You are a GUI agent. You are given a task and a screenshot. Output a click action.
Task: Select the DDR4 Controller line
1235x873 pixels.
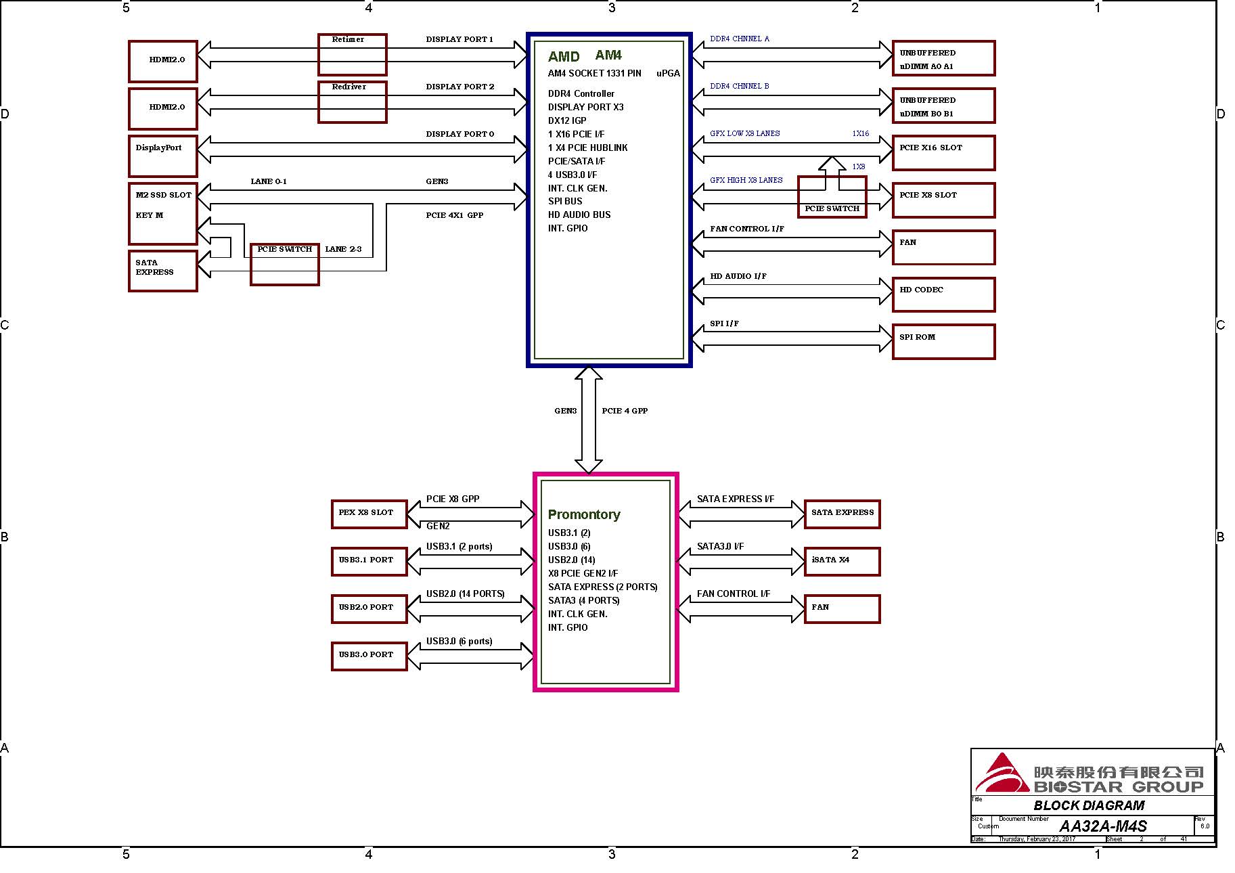[581, 93]
